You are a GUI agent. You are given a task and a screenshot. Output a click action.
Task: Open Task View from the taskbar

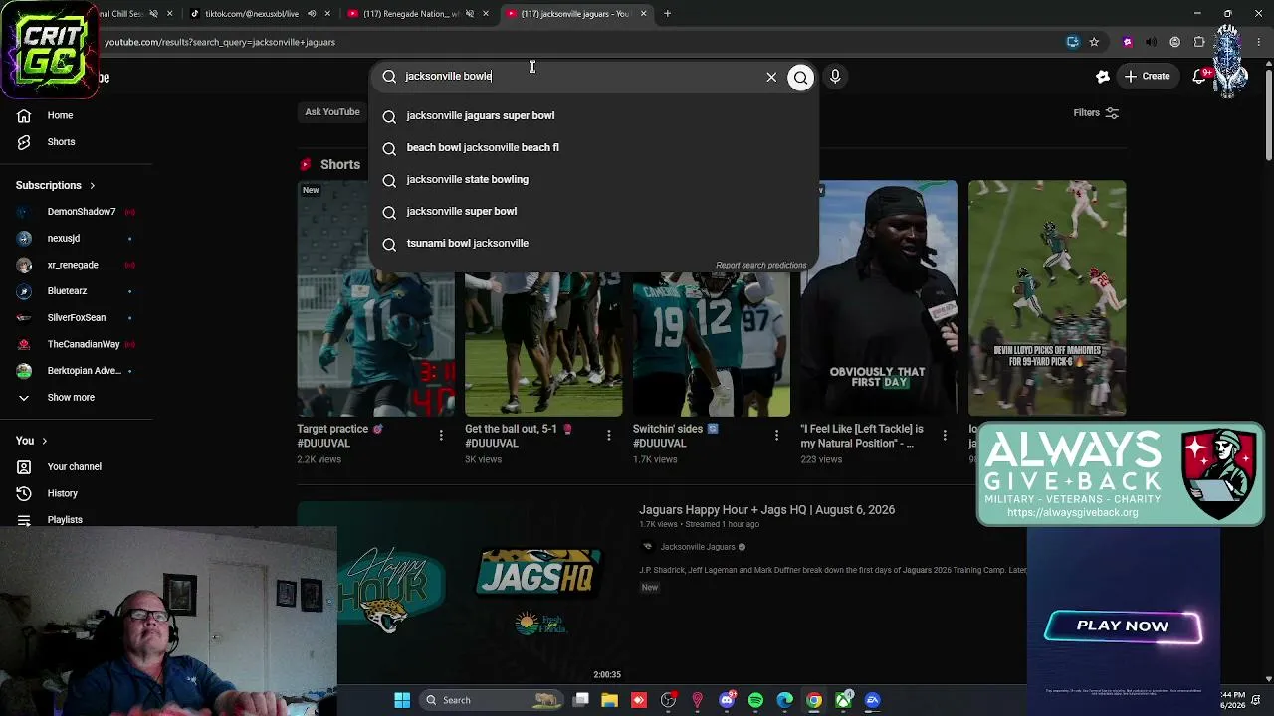click(x=580, y=700)
